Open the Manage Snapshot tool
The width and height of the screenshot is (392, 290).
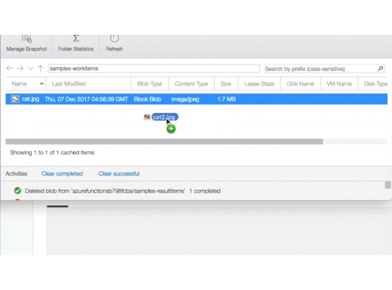pyautogui.click(x=27, y=43)
